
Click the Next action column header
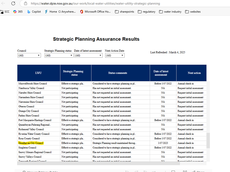[x=191, y=73]
